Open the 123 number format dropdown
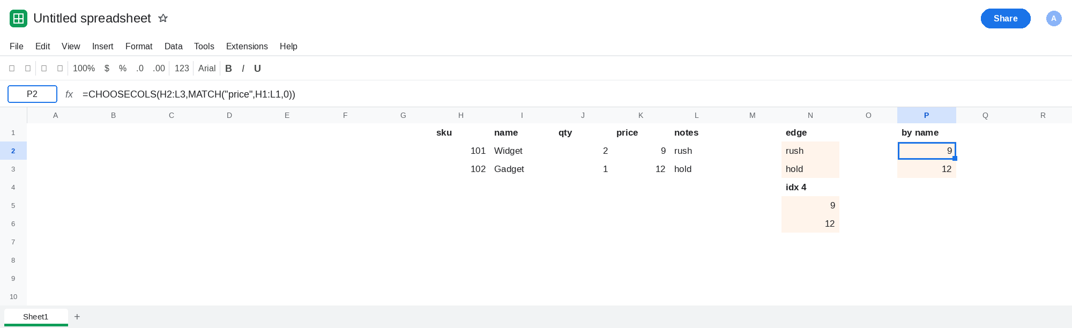This screenshot has height=328, width=1072. pos(182,68)
